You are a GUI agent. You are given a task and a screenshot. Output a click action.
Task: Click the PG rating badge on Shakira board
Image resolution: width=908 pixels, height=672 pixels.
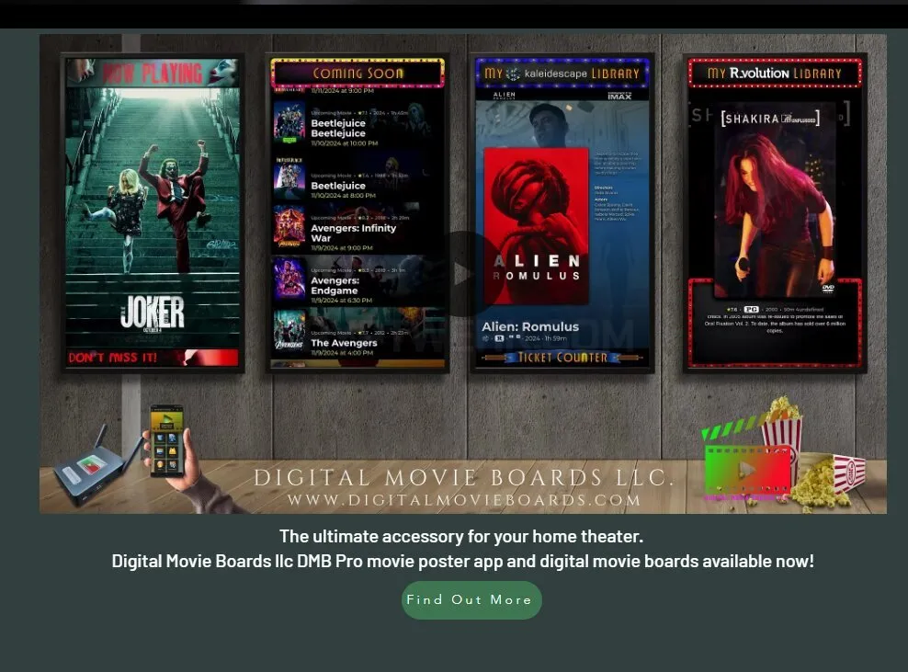click(x=751, y=310)
